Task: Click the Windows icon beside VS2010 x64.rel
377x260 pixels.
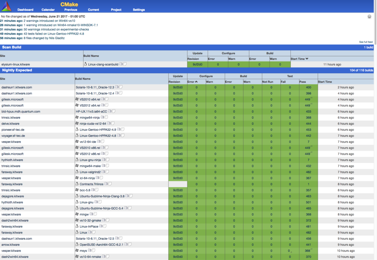Action: [77, 99]
